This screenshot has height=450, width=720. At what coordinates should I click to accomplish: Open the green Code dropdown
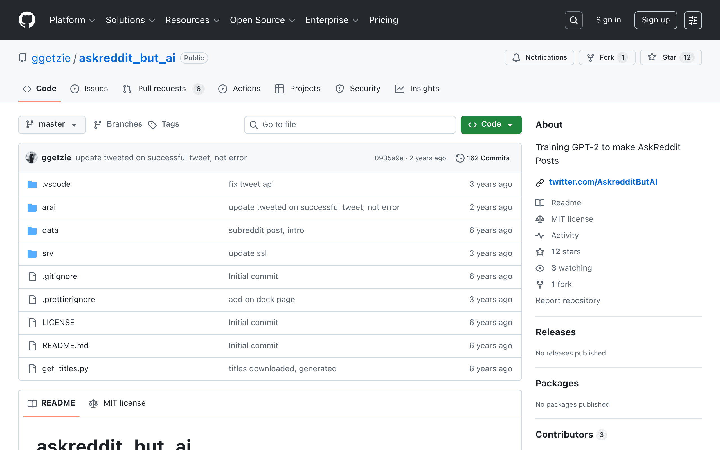491,125
